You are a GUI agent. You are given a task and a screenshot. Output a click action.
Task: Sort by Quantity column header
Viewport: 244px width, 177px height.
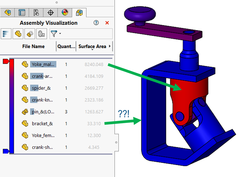(66, 46)
